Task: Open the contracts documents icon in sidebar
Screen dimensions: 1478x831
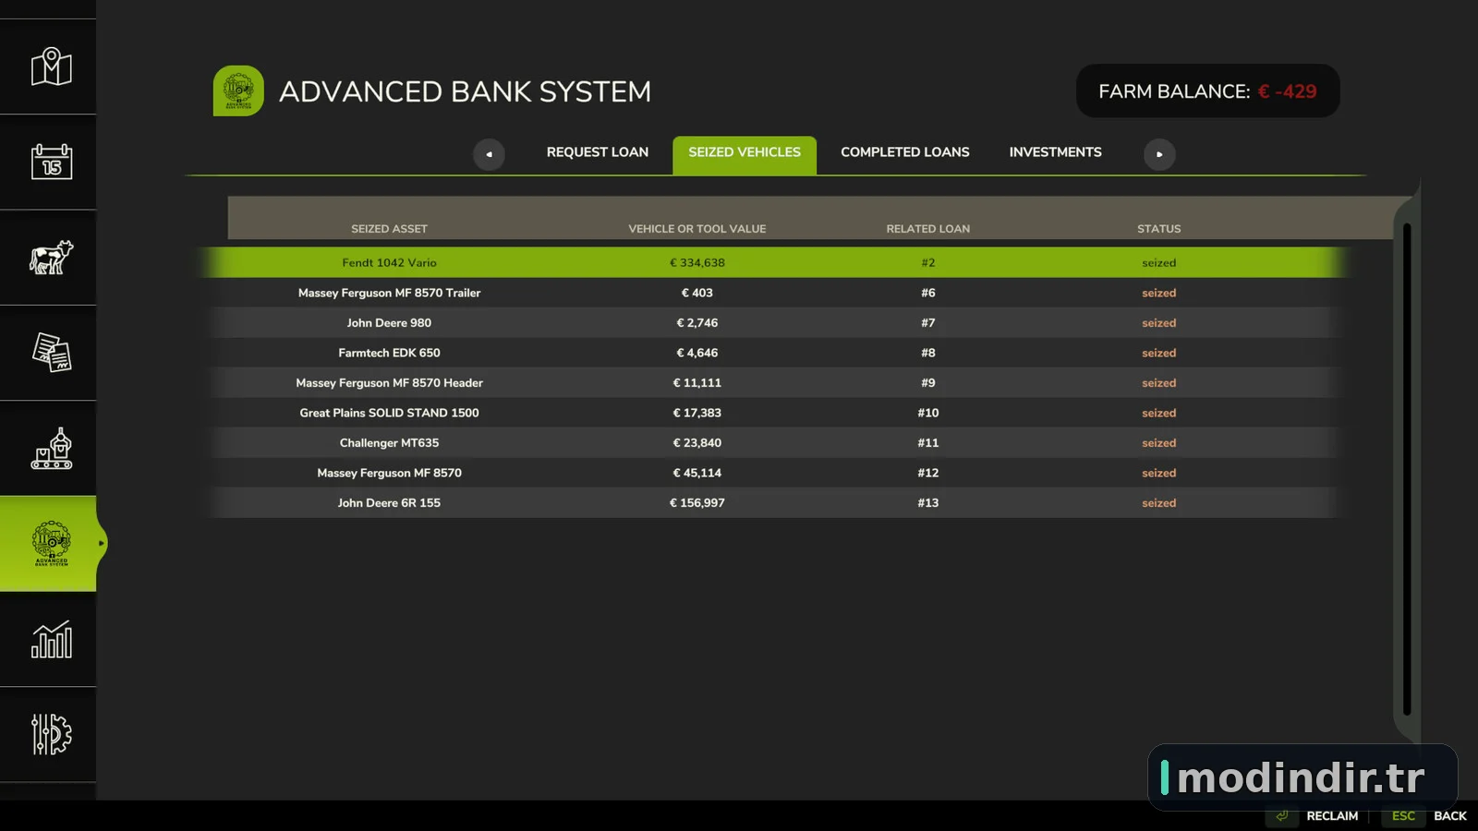Action: pos(52,353)
